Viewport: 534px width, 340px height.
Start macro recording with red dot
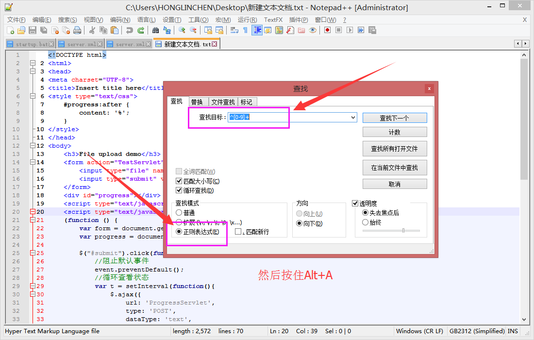click(x=327, y=30)
